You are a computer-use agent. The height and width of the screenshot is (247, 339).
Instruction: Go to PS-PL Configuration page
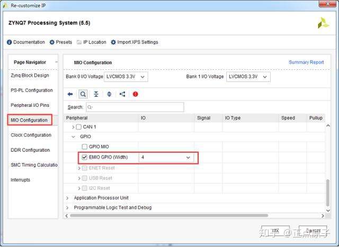(32, 90)
